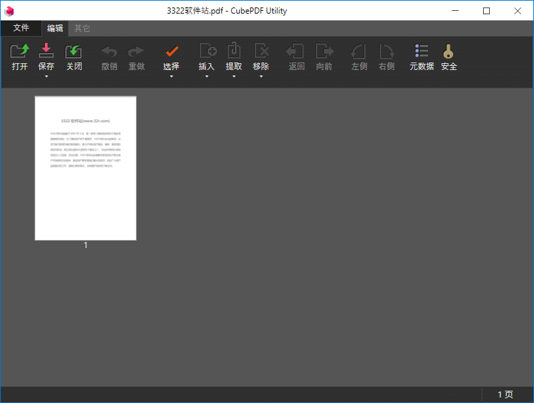Select the page 1 thumbnail
The width and height of the screenshot is (534, 403).
tap(86, 169)
